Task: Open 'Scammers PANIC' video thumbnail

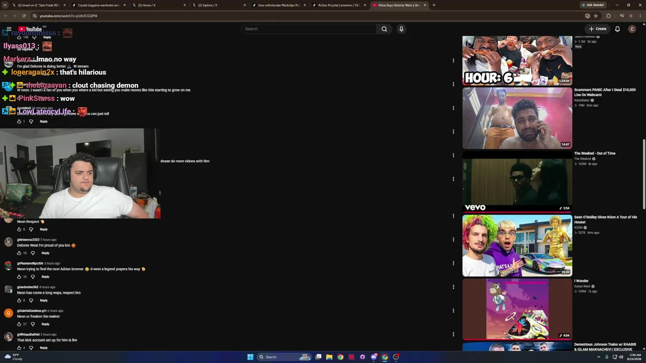Action: click(x=517, y=118)
